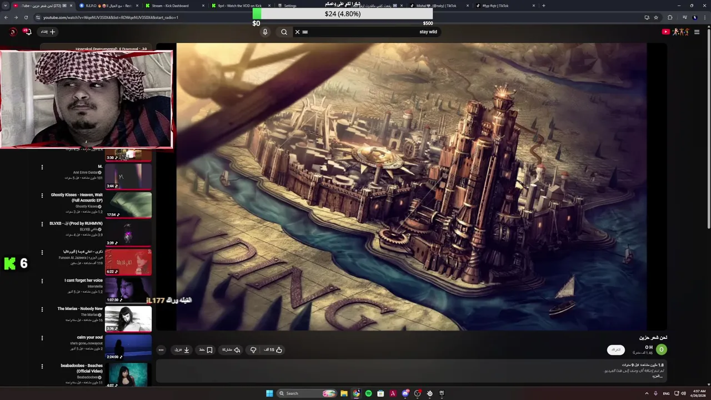Play 'The Marias - Nobody New' thumbnail
Image resolution: width=711 pixels, height=400 pixels.
click(x=128, y=319)
